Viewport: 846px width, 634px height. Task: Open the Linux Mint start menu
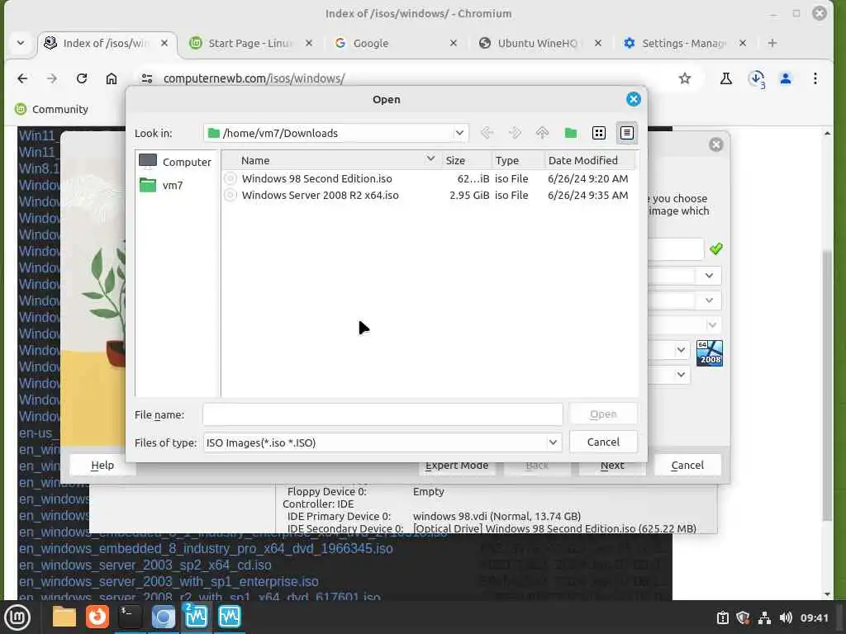(x=17, y=617)
